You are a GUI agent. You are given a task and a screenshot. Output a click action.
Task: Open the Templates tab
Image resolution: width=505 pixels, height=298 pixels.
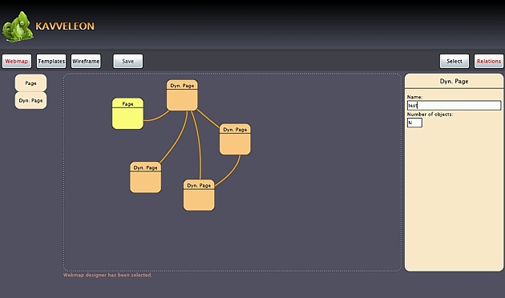51,61
